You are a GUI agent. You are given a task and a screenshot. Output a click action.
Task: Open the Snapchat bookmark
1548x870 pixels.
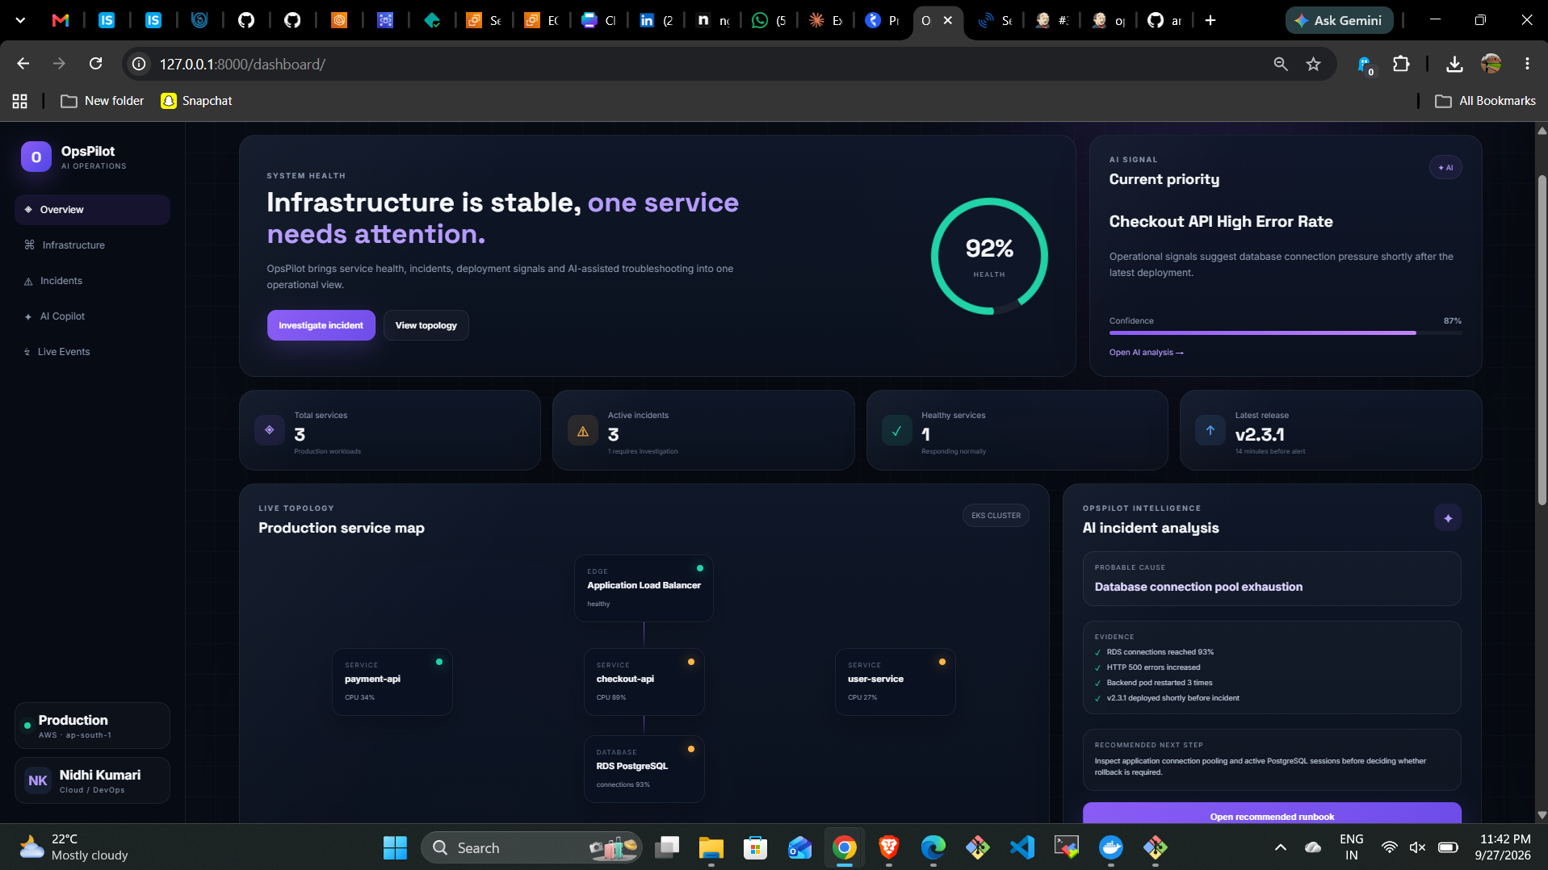point(196,101)
